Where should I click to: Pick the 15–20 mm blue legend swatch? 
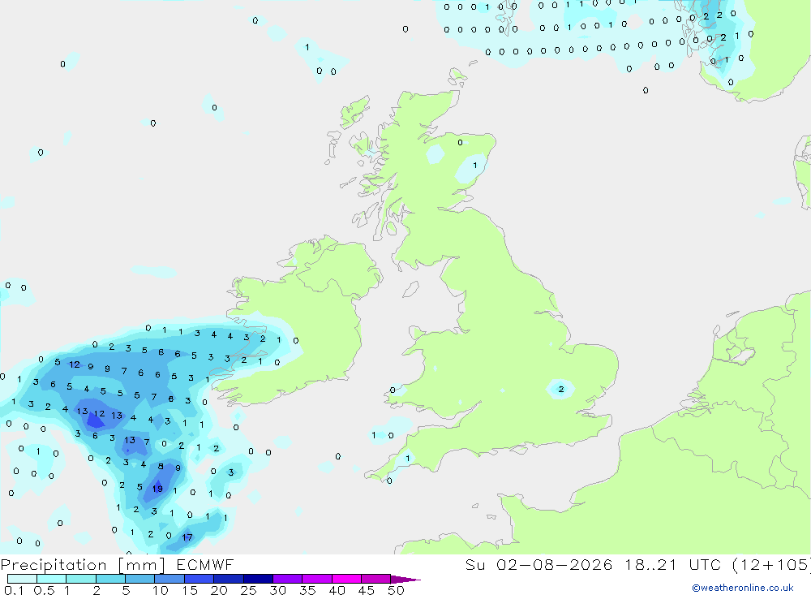tap(200, 579)
